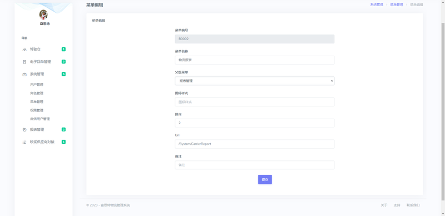This screenshot has height=216, width=445.
Task: Open 权限管理 submenu item
Action: [37, 110]
